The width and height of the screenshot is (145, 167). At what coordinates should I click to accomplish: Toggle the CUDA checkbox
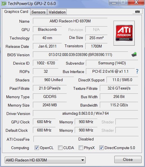[x=60, y=148]
